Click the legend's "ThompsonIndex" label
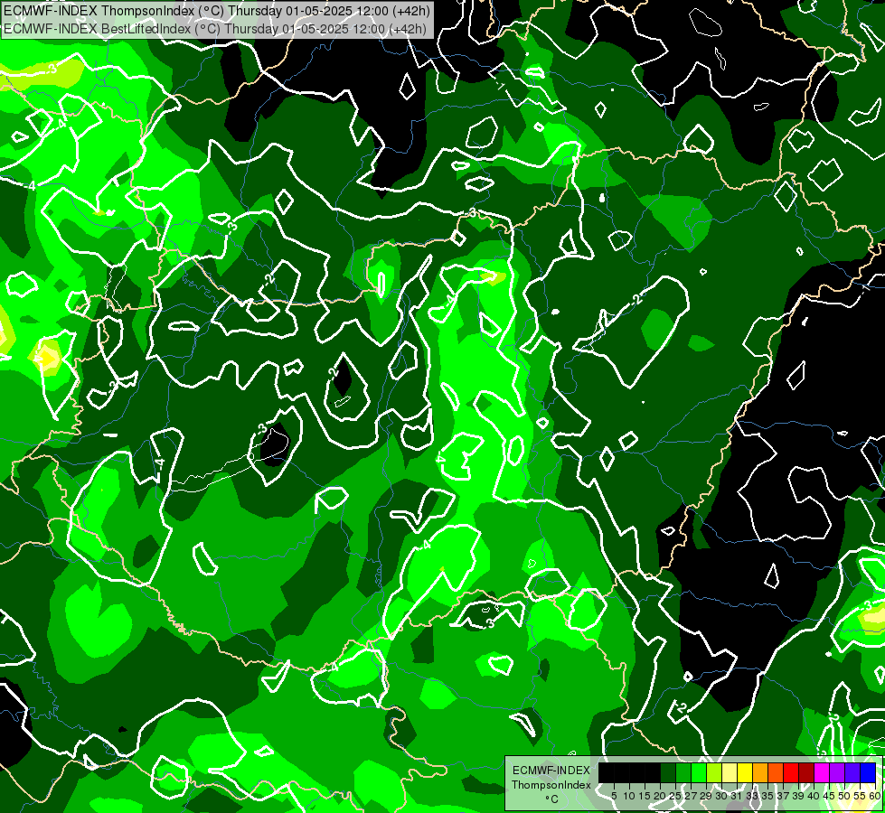 tap(551, 785)
